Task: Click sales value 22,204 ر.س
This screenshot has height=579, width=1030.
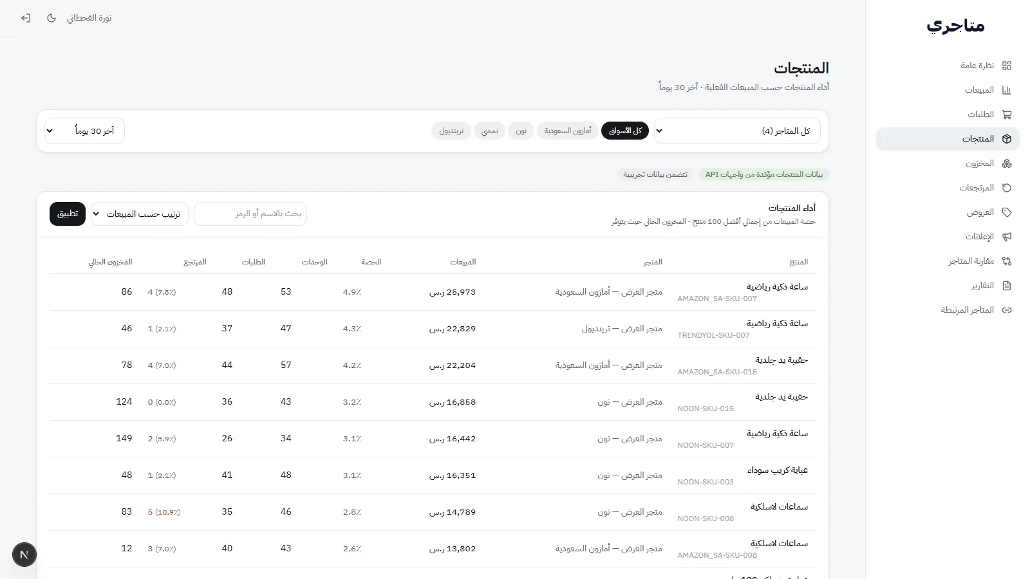Action: click(x=453, y=365)
